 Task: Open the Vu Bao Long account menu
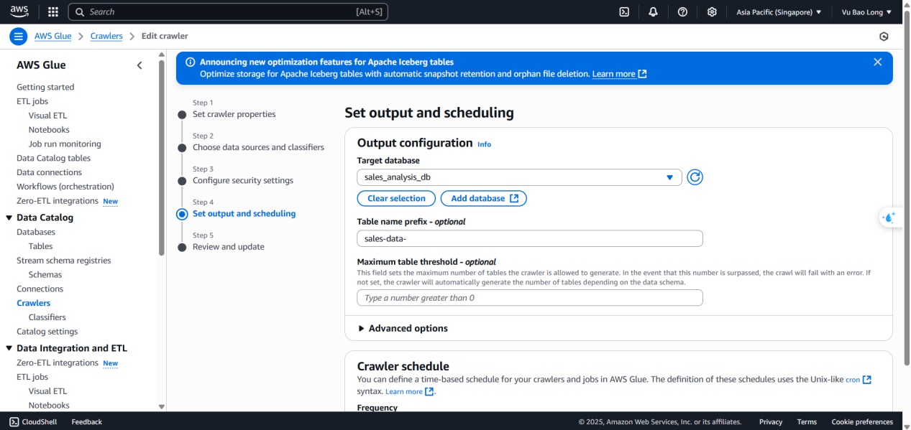click(866, 12)
